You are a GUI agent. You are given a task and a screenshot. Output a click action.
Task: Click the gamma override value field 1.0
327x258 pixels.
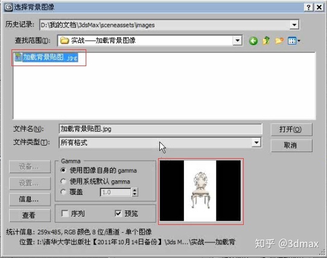point(116,192)
